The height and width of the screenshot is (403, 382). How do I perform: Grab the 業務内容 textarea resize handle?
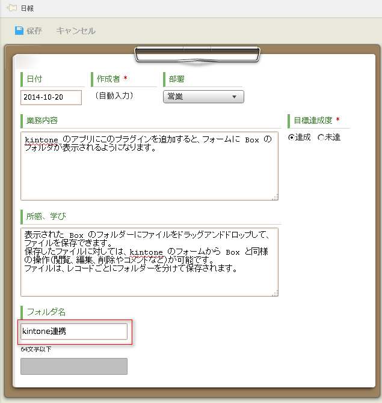pyautogui.click(x=275, y=197)
